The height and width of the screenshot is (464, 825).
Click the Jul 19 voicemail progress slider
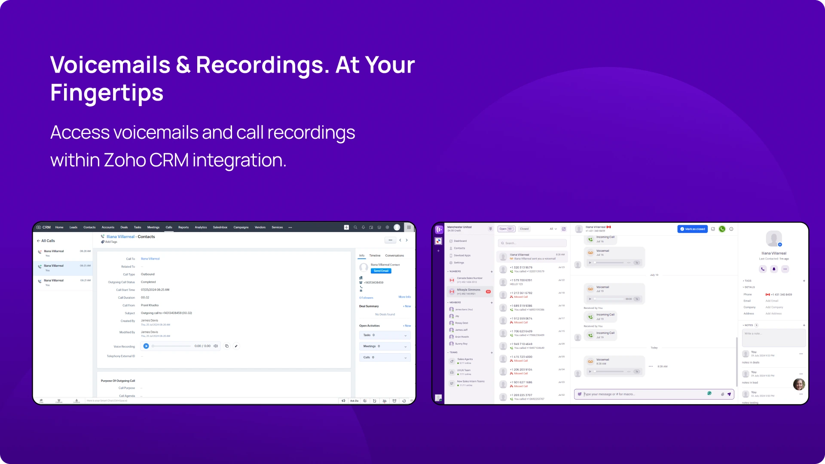click(x=608, y=299)
